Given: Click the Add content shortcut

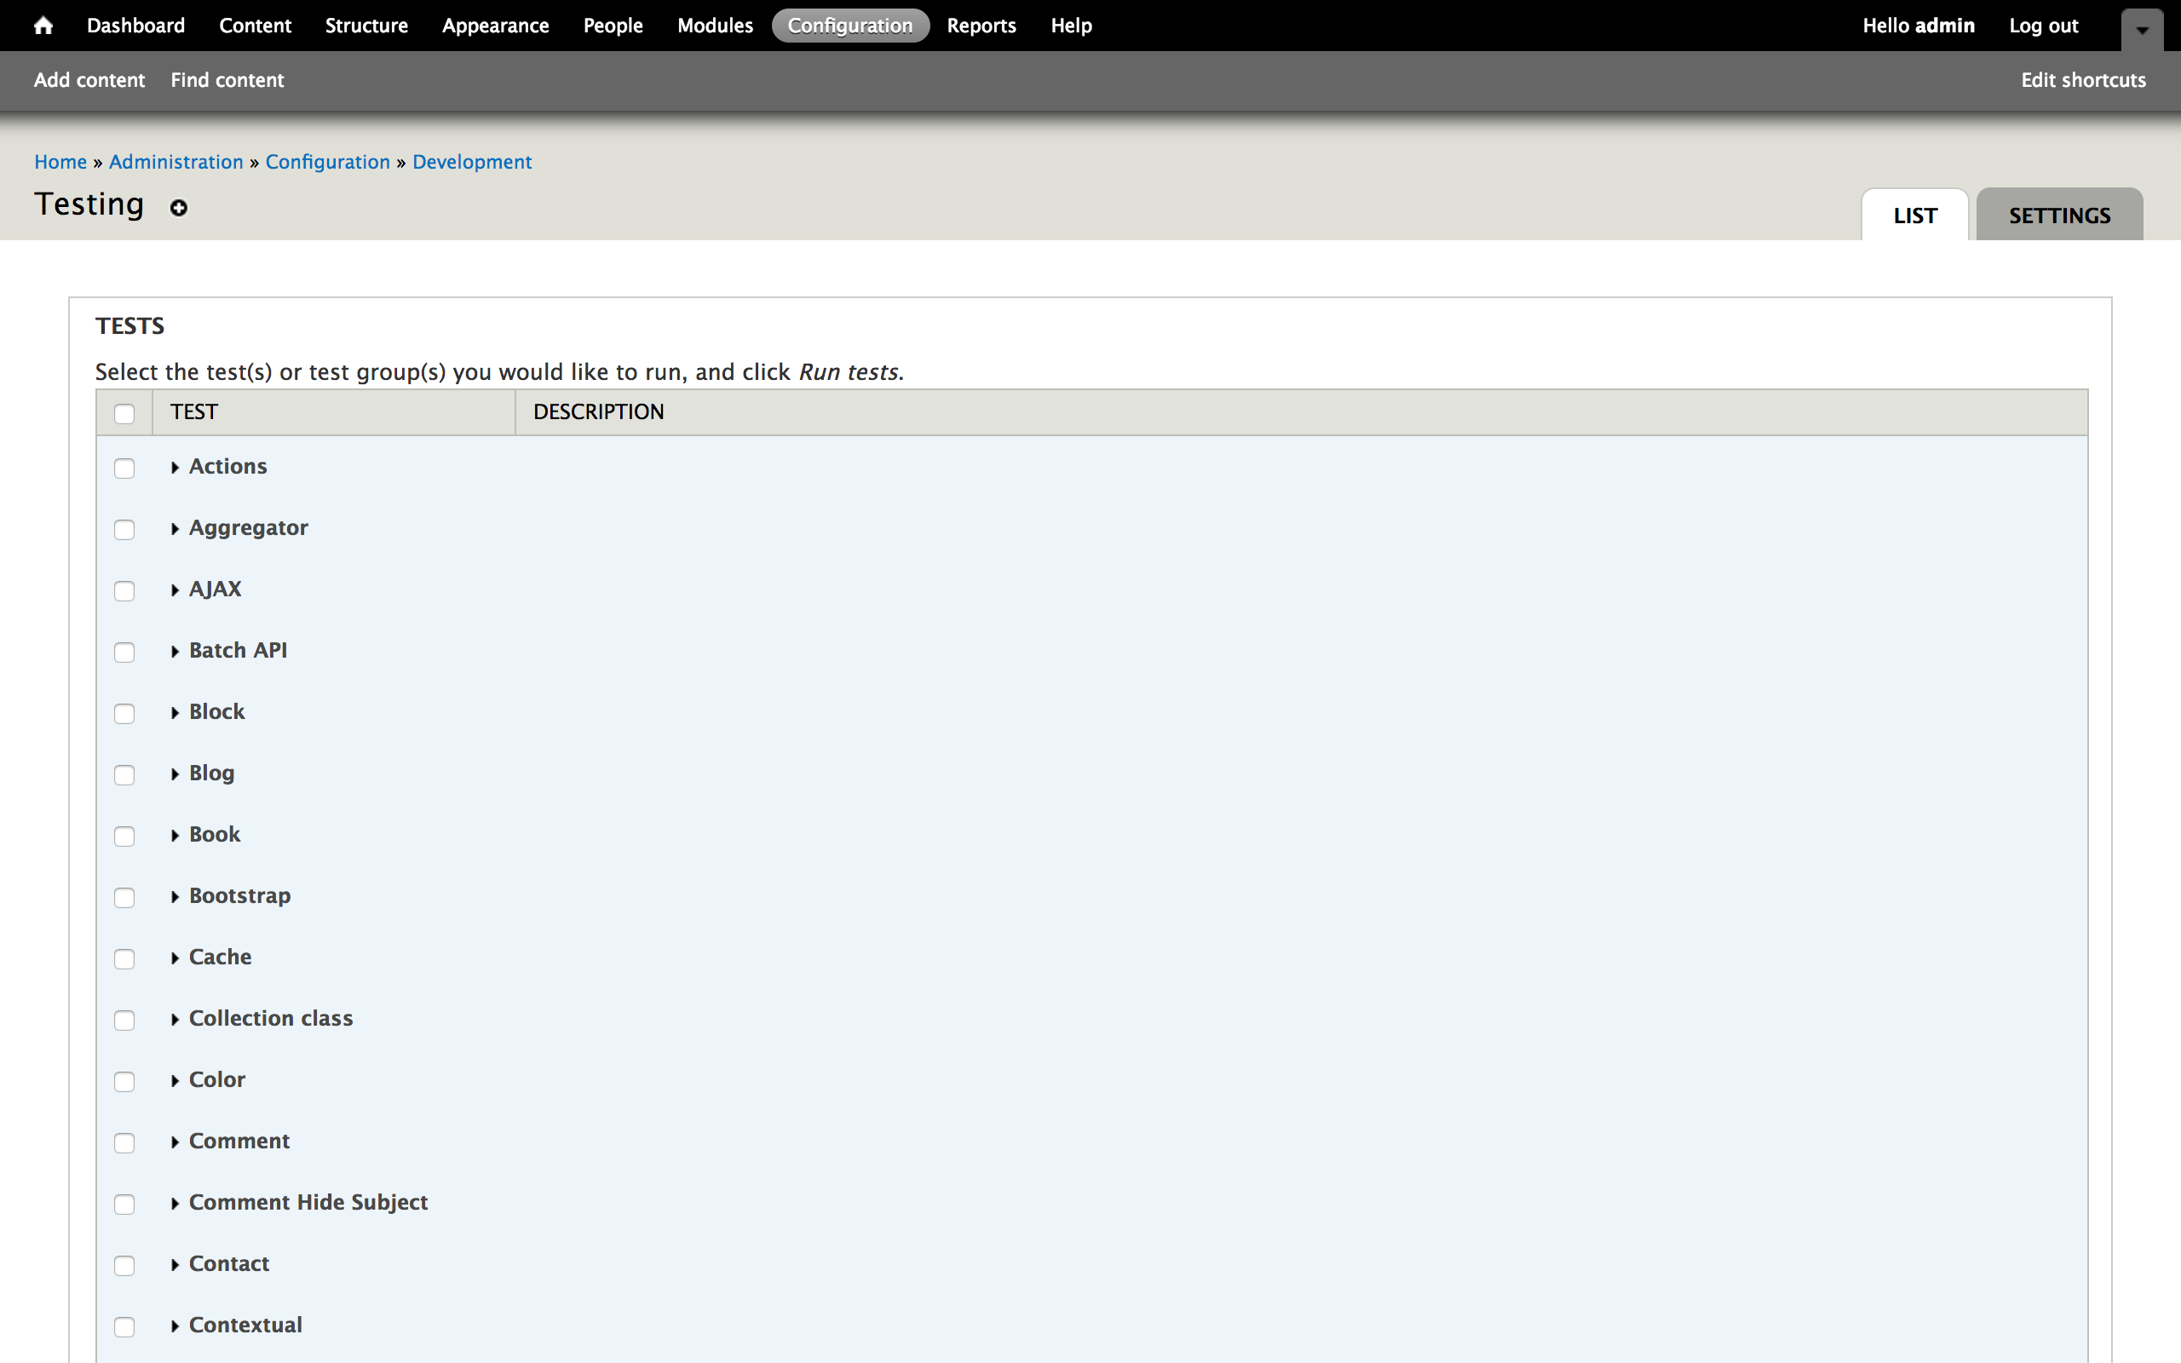Looking at the screenshot, I should point(89,80).
